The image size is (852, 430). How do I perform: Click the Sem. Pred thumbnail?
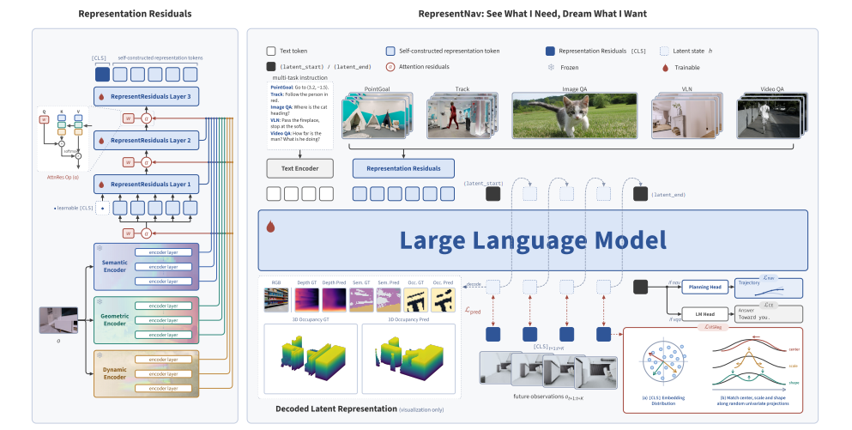click(388, 300)
